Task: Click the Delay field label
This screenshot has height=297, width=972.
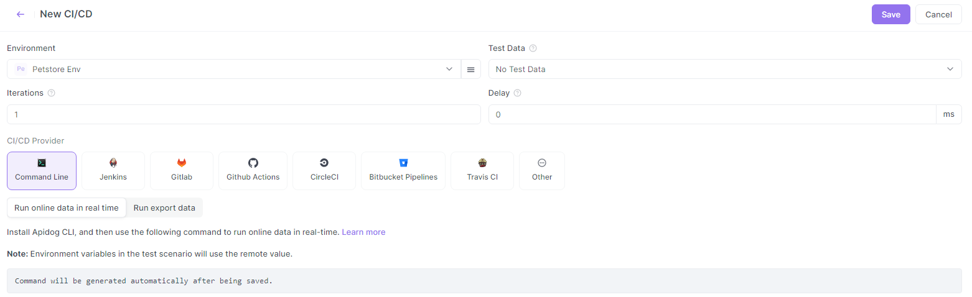Action: [x=499, y=93]
